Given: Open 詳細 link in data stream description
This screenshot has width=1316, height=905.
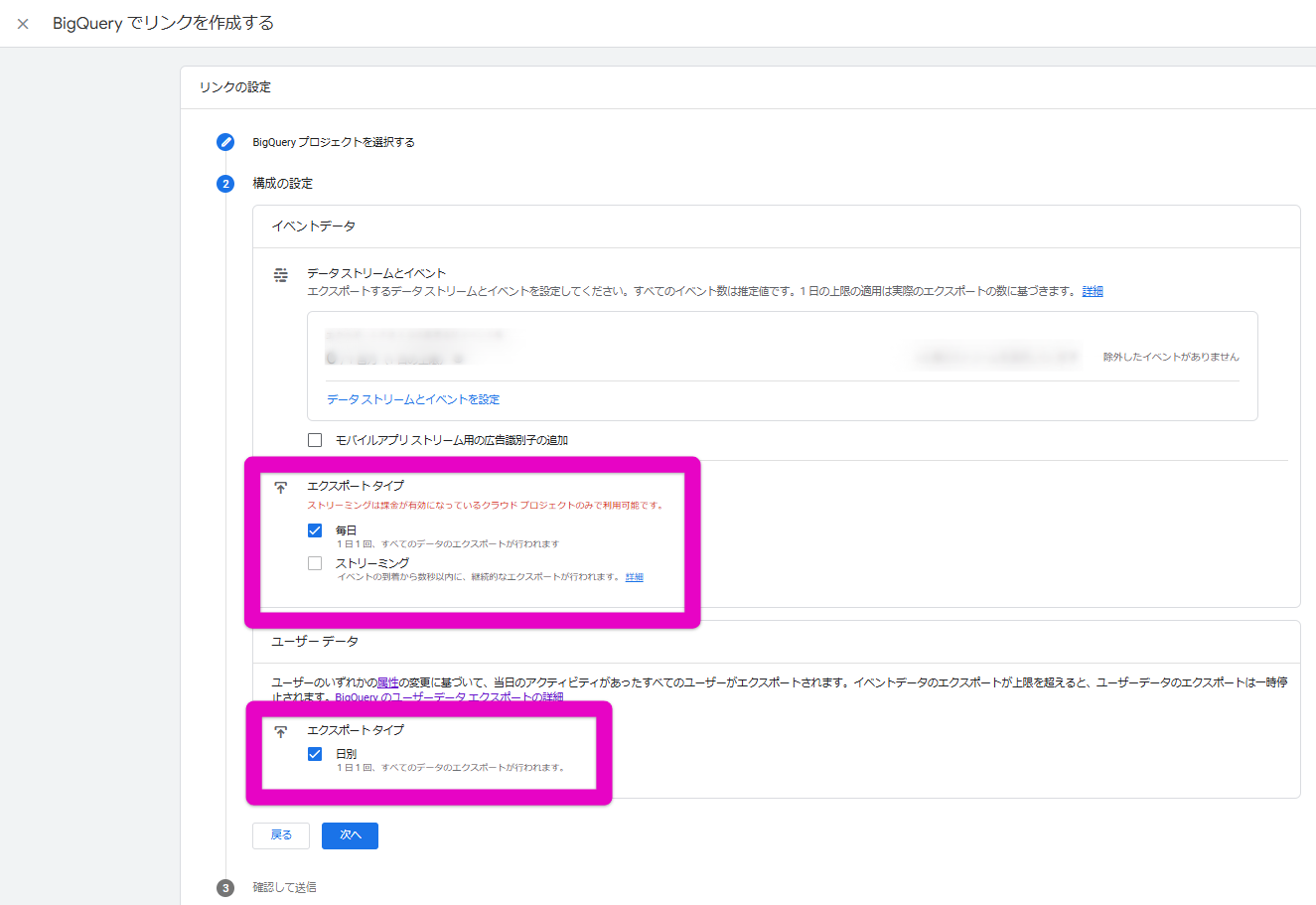Looking at the screenshot, I should pos(1093,291).
